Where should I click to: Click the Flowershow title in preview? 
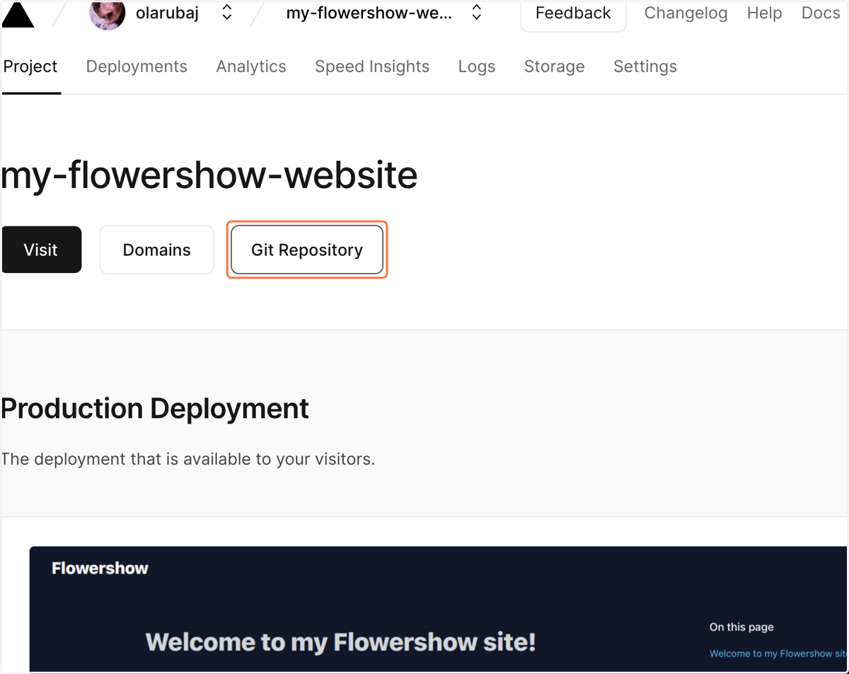click(x=100, y=568)
